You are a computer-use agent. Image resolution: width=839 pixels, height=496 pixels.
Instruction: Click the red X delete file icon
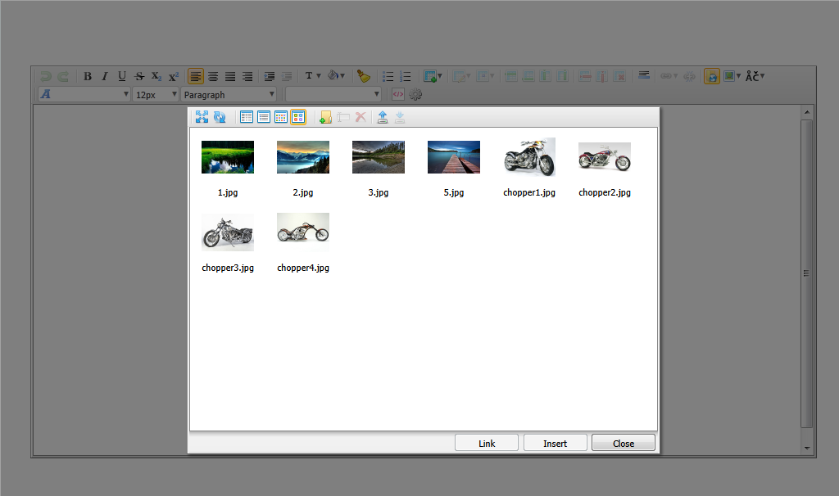361,117
